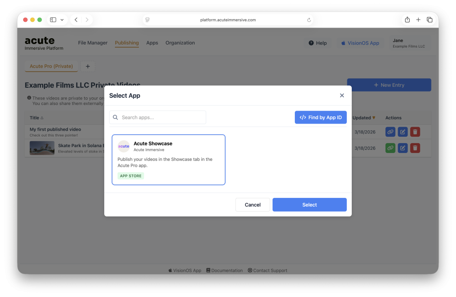Screen dimensions: 456x297
Task: Click the green link icon for Skate Park
Action: coord(390,148)
